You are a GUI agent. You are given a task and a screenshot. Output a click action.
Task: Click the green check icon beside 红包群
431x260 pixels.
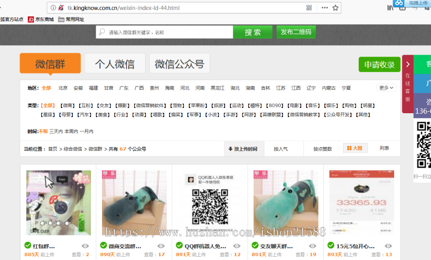[x=28, y=245]
